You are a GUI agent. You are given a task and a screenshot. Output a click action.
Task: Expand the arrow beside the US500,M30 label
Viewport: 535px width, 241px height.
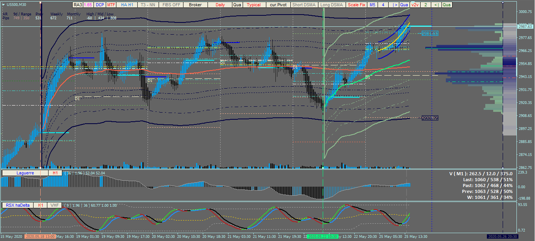point(3,4)
